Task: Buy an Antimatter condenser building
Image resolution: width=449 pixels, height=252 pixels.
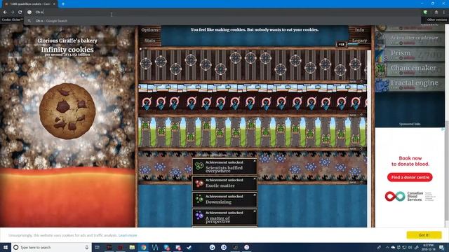Action: 410,39
